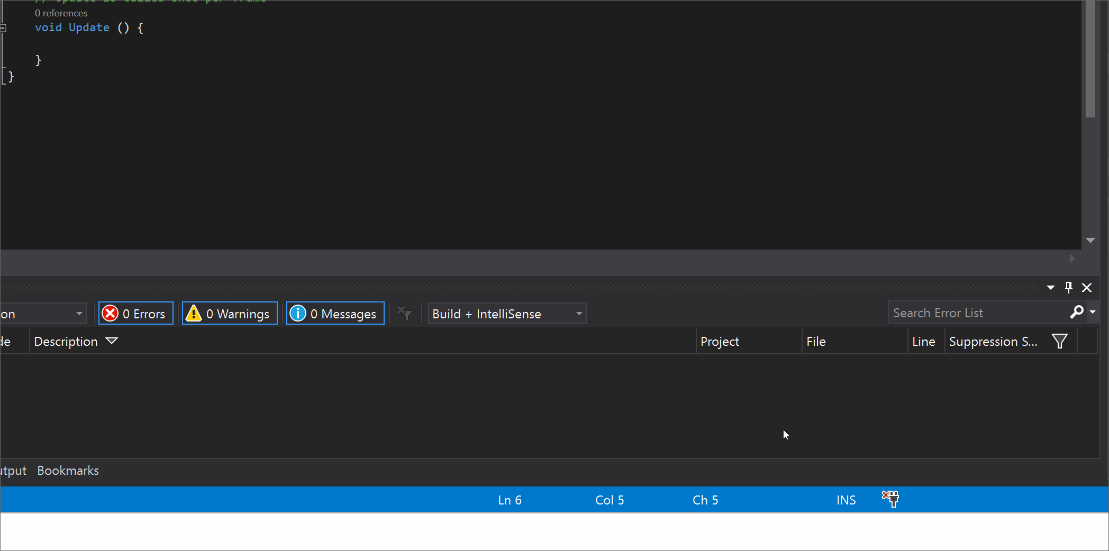The image size is (1109, 551).
Task: Toggle the 0 Warnings filter
Action: (x=229, y=313)
